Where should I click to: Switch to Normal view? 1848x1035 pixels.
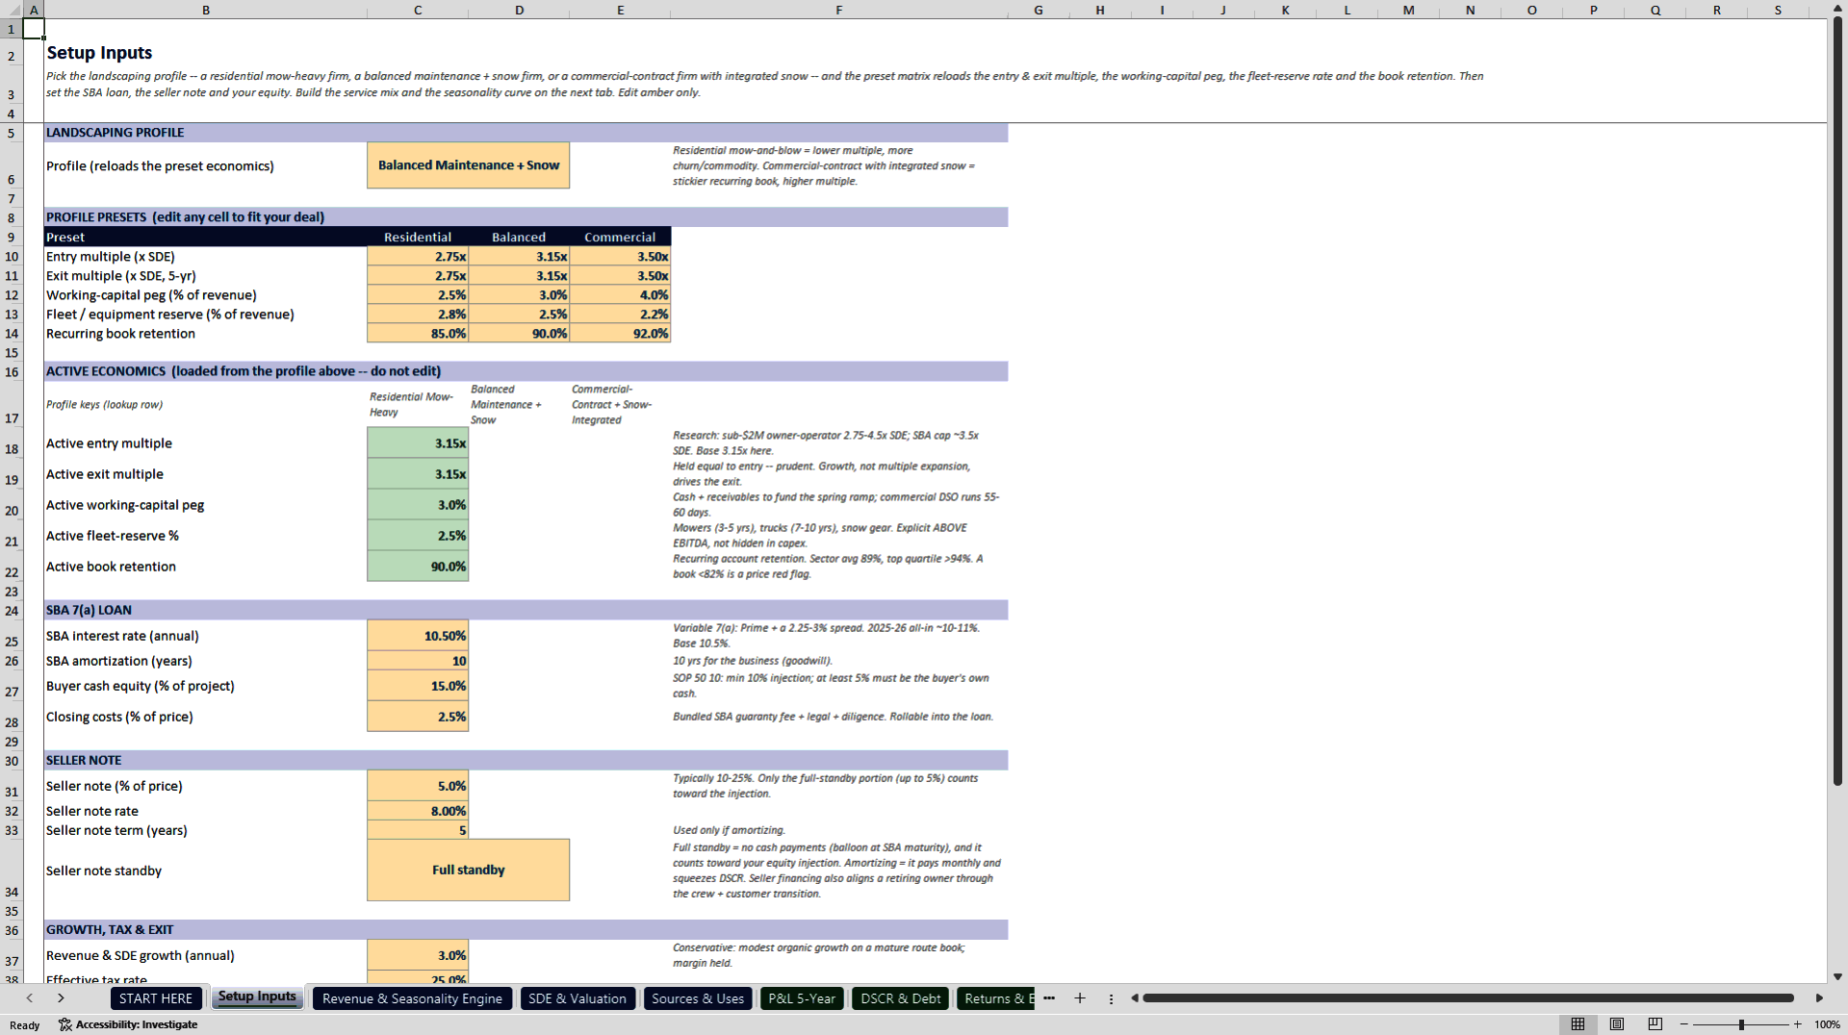tap(1578, 1024)
